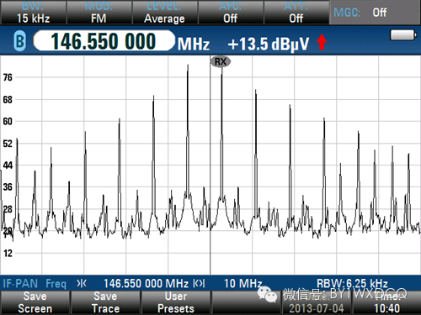Toggle the AFC Off setting
The image size is (421, 315).
(x=231, y=13)
